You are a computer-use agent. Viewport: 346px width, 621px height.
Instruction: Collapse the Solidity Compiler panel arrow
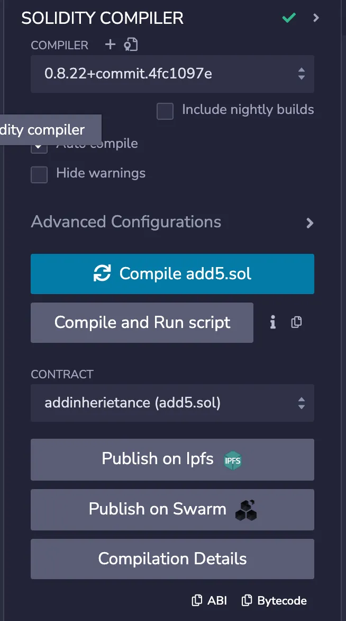click(316, 18)
